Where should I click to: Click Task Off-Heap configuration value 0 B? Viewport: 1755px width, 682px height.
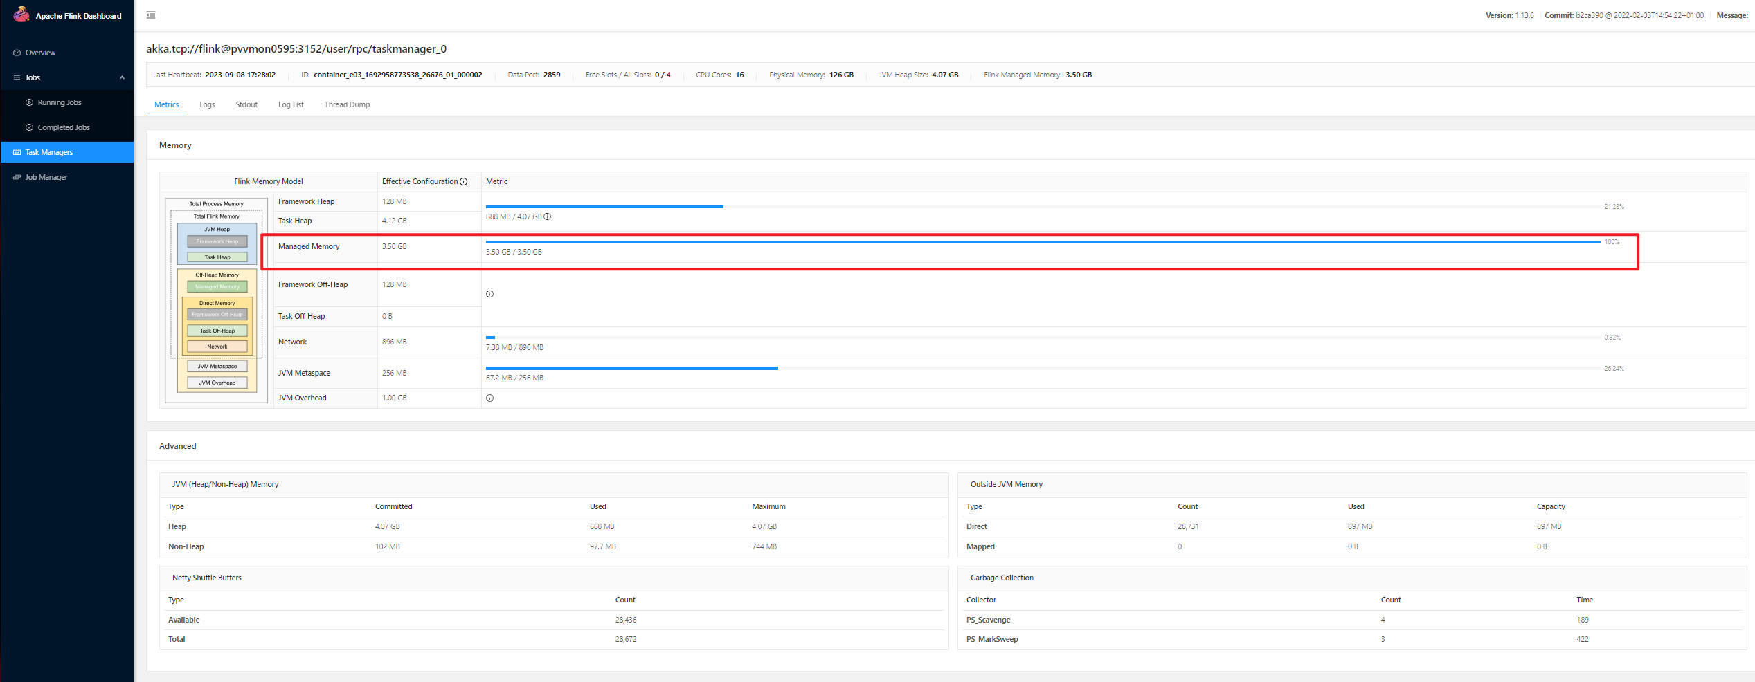click(x=387, y=317)
